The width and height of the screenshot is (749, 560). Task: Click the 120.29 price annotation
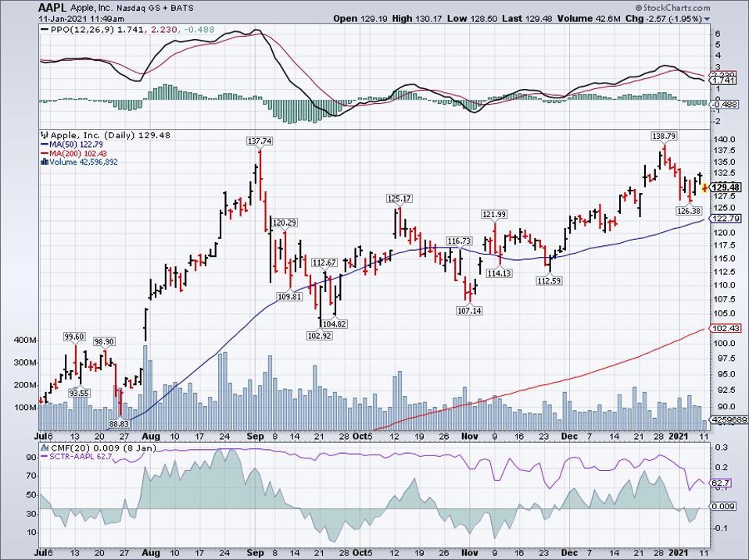coord(285,223)
